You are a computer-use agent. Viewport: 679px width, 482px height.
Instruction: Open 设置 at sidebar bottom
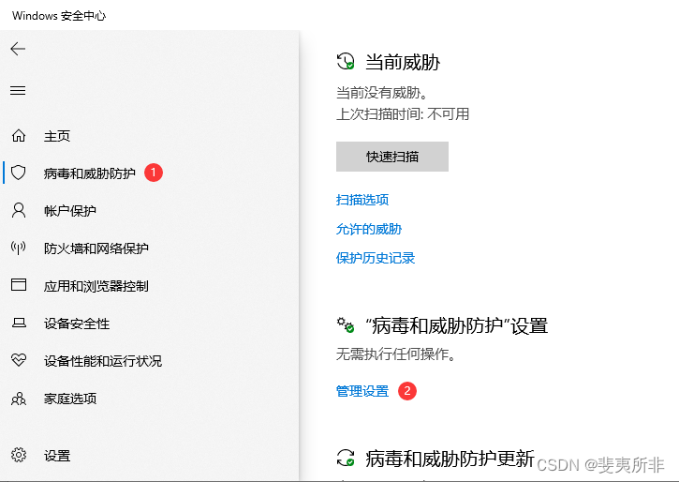pos(57,456)
